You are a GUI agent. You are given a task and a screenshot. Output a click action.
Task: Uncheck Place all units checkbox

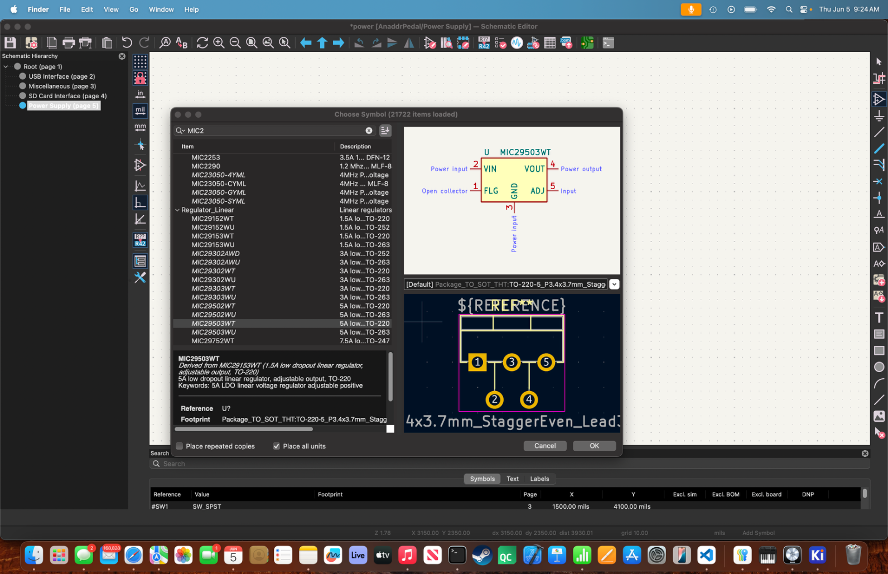coord(276,446)
